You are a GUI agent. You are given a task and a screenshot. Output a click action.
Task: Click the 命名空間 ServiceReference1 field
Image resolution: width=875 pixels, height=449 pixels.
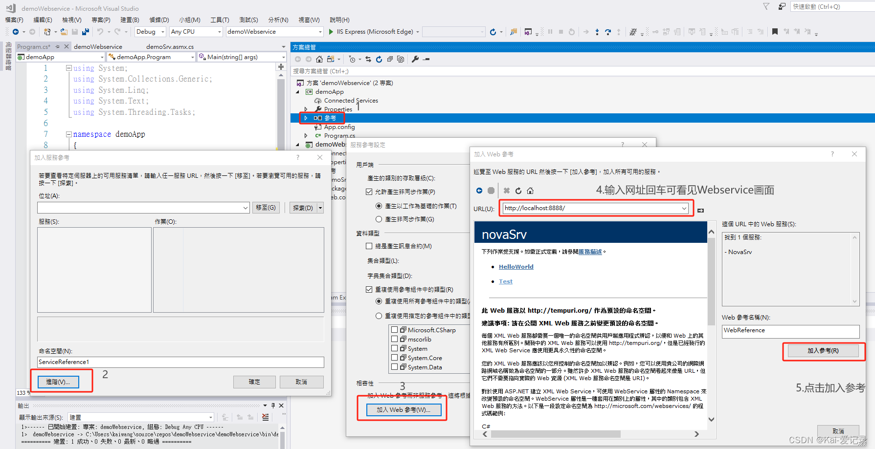180,362
